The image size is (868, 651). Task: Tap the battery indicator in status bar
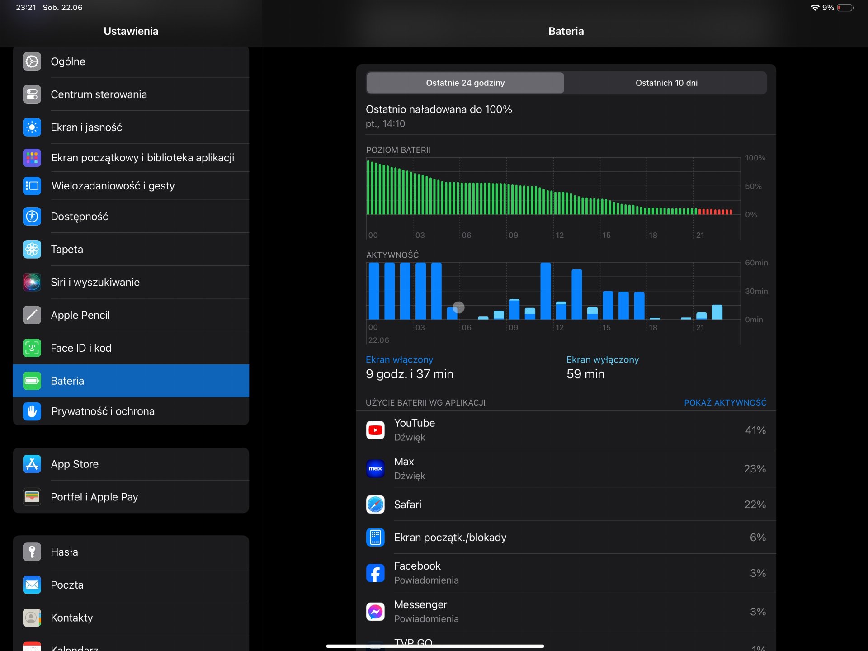[x=845, y=8]
